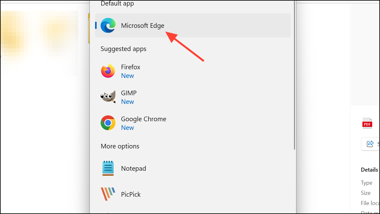Click the New label under Firefox
The width and height of the screenshot is (380, 214).
(x=127, y=76)
